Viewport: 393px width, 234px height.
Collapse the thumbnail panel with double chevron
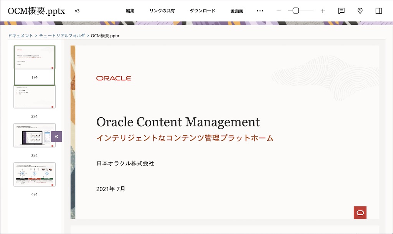[56, 137]
